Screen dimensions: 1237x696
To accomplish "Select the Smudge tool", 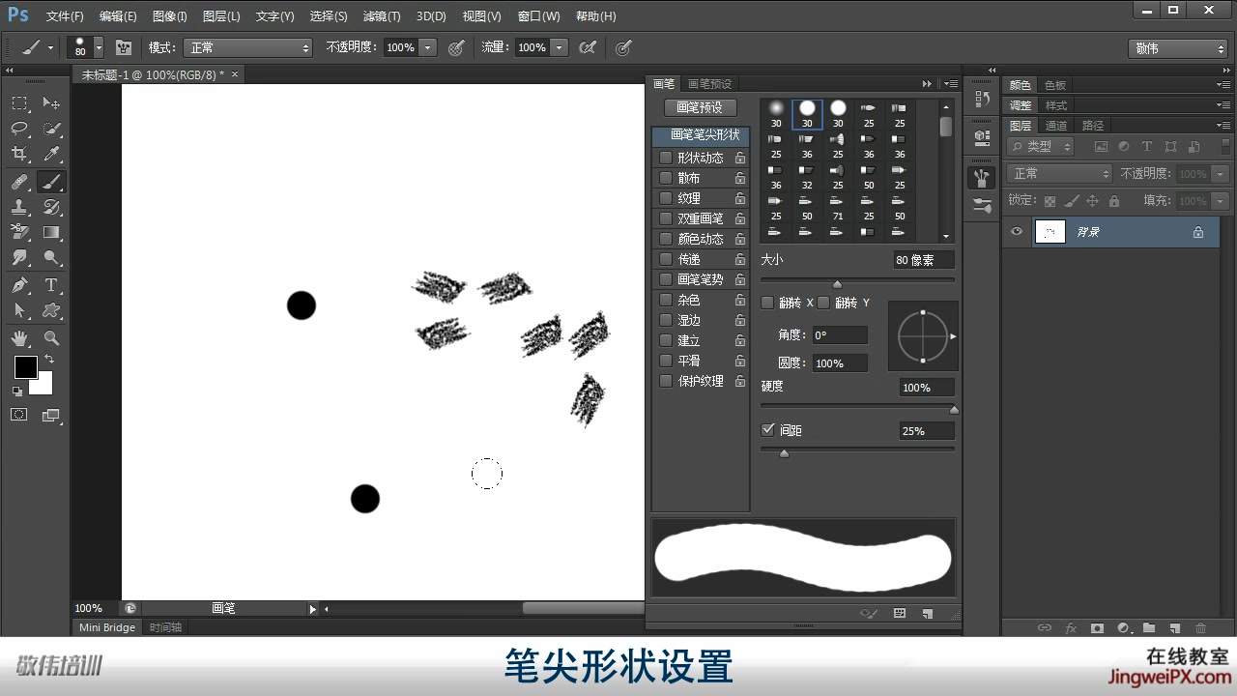I will point(19,258).
